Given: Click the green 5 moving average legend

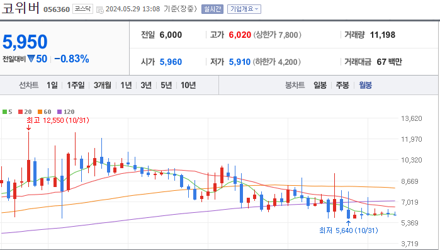Looking at the screenshot, I should click(8, 111).
